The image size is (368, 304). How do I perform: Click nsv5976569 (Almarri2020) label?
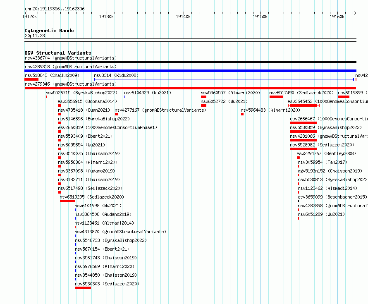pyautogui.click(x=105, y=266)
